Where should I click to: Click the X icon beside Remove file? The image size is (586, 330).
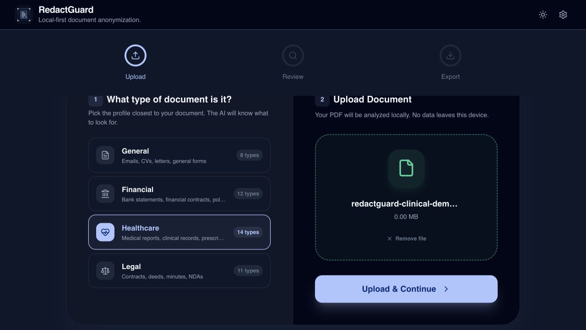pos(390,238)
